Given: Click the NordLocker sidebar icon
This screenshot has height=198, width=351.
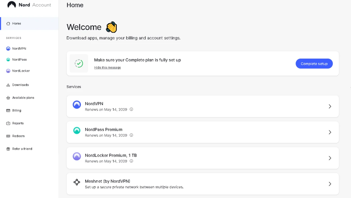Looking at the screenshot, I should (x=8, y=71).
